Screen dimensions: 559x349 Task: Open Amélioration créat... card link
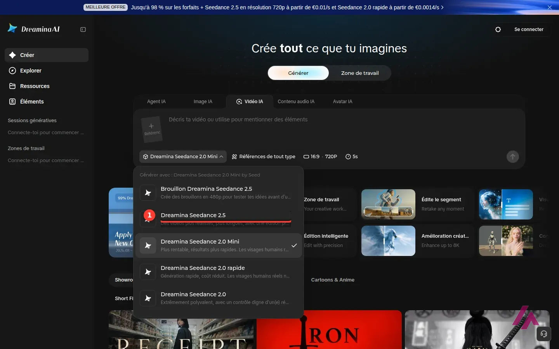(445, 236)
